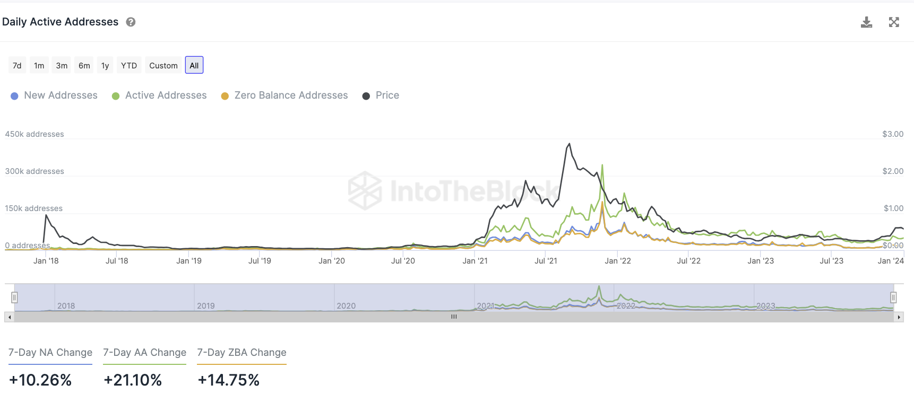Click the right navigator scroll arrow
Viewport: 914px width, 402px height.
click(x=899, y=317)
